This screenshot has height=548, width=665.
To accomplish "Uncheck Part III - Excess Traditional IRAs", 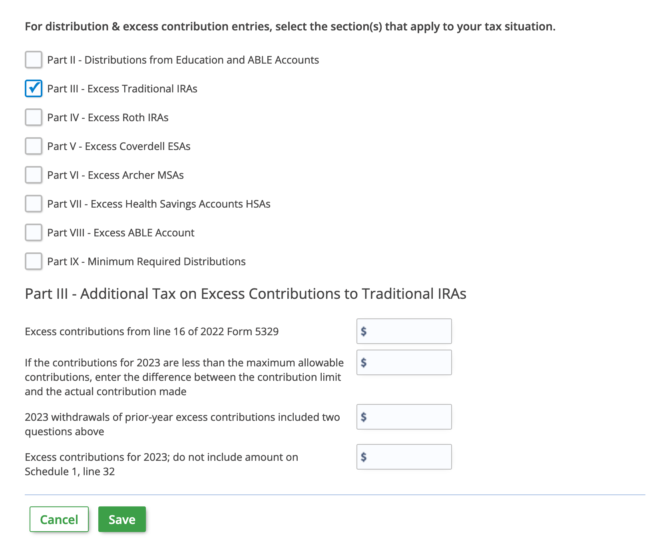I will coord(34,88).
